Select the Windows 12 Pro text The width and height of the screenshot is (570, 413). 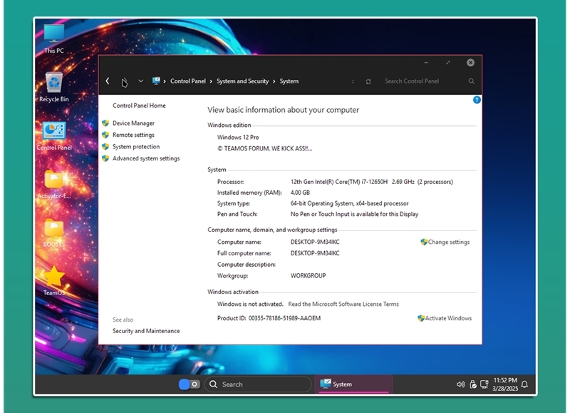[x=238, y=137]
